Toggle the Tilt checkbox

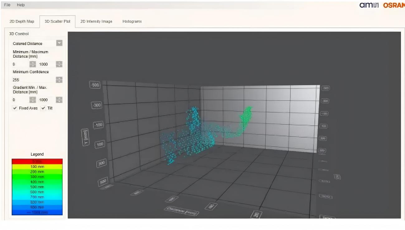[43, 108]
